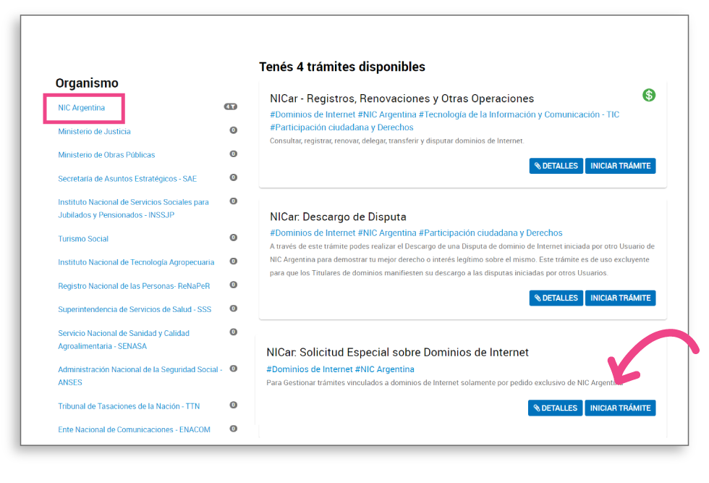Click the Ministerio de Justicia count badge
The height and width of the screenshot is (483, 709).
tap(233, 130)
